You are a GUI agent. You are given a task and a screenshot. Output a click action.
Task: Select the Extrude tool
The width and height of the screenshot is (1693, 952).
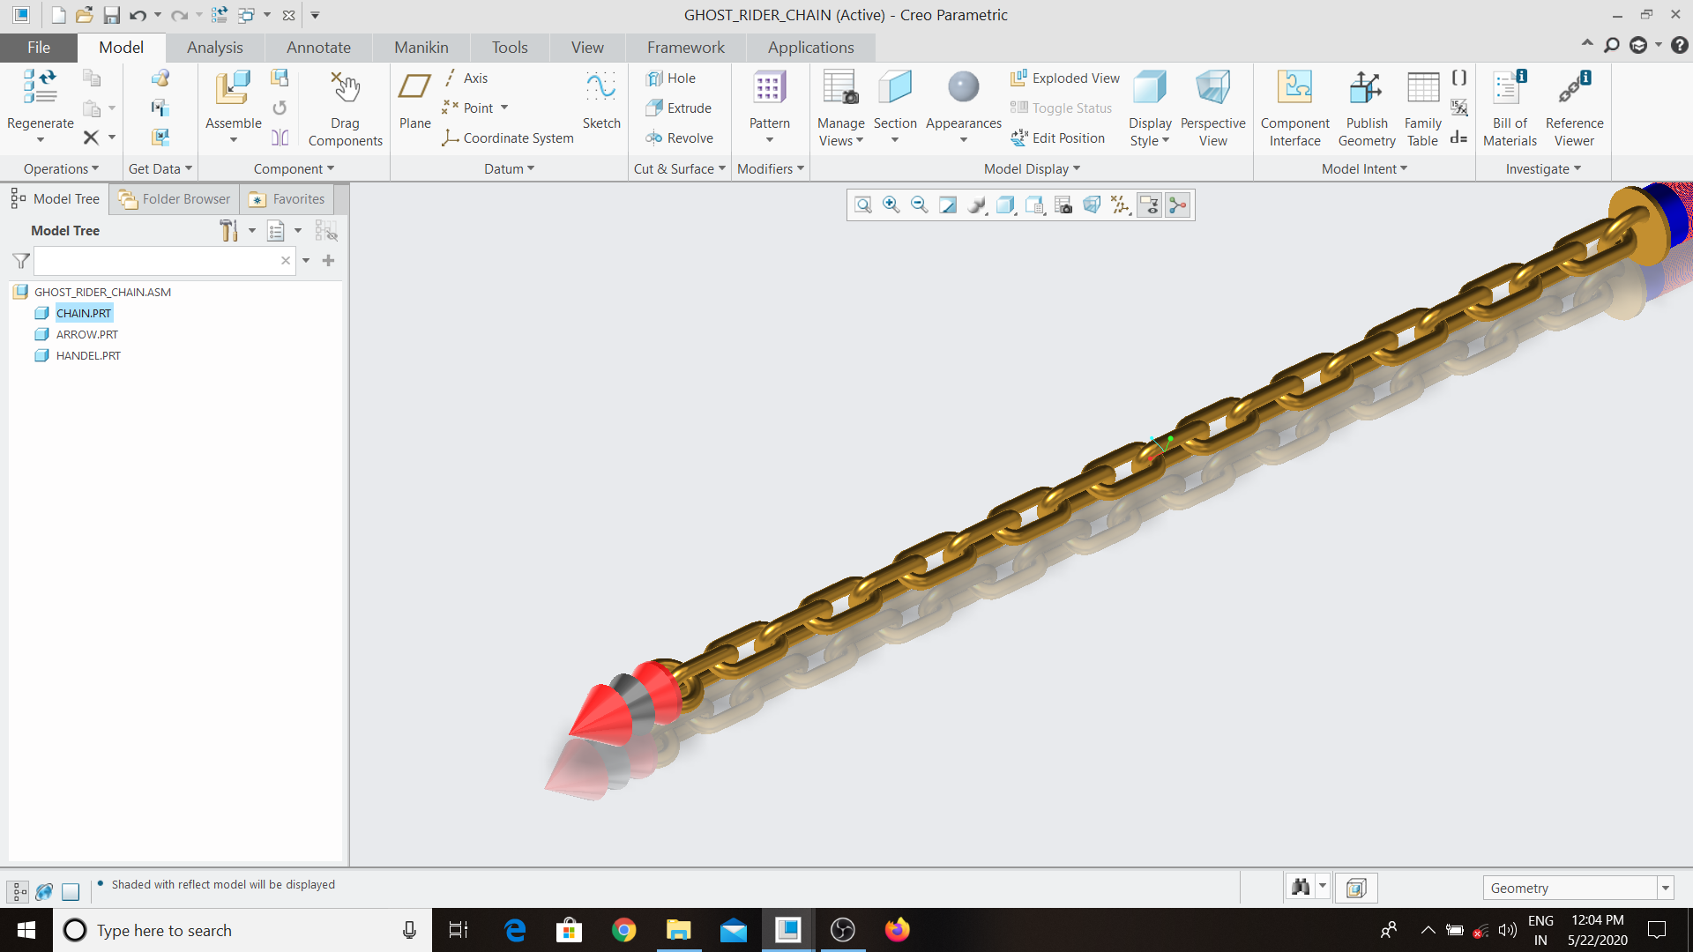tap(679, 108)
